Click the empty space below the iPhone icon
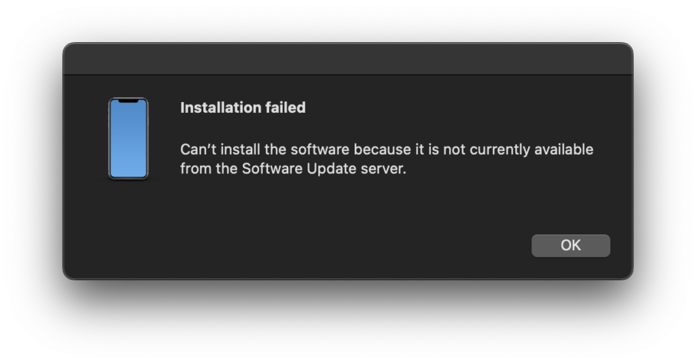Image resolution: width=696 pixels, height=363 pixels. pos(128,222)
